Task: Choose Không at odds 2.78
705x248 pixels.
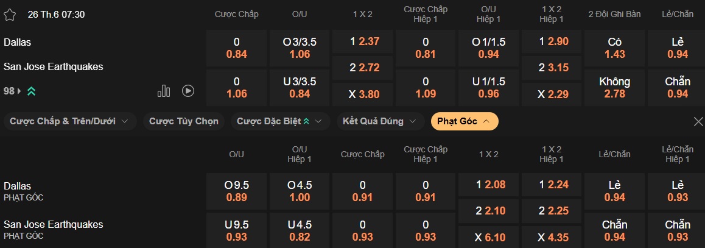Action: pyautogui.click(x=614, y=87)
